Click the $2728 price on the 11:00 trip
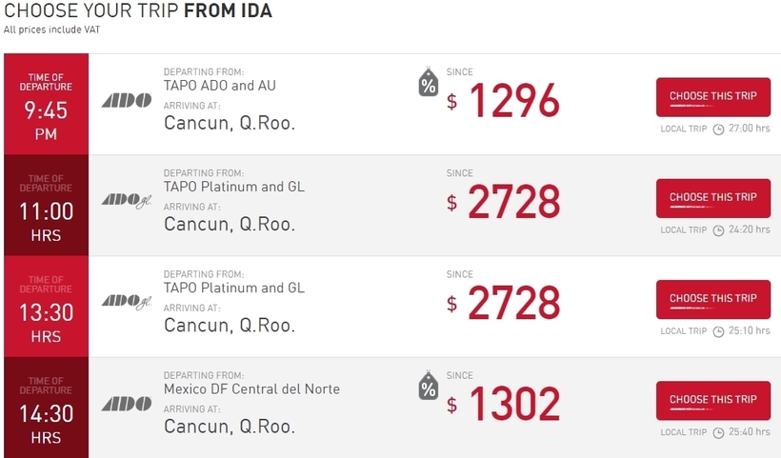 [504, 201]
